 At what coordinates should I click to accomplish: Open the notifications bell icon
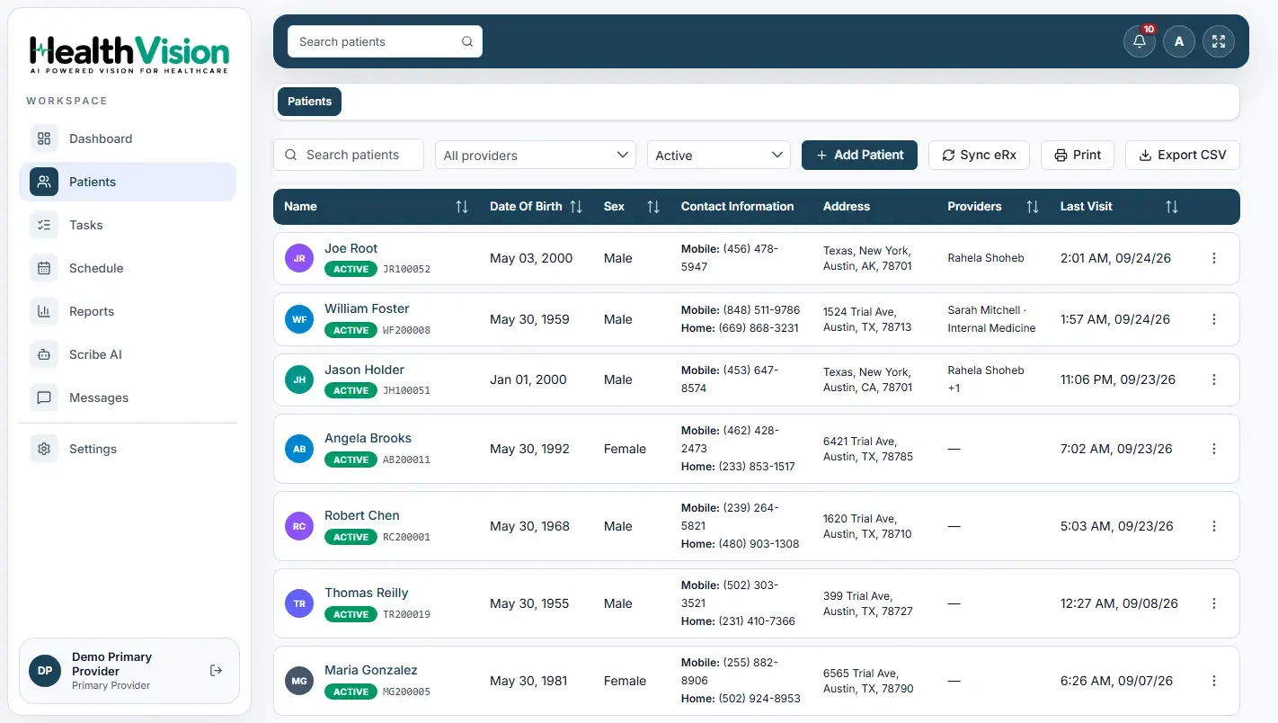pyautogui.click(x=1139, y=41)
